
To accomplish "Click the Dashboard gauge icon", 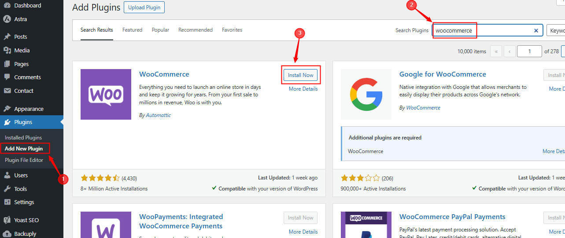I will point(7,6).
